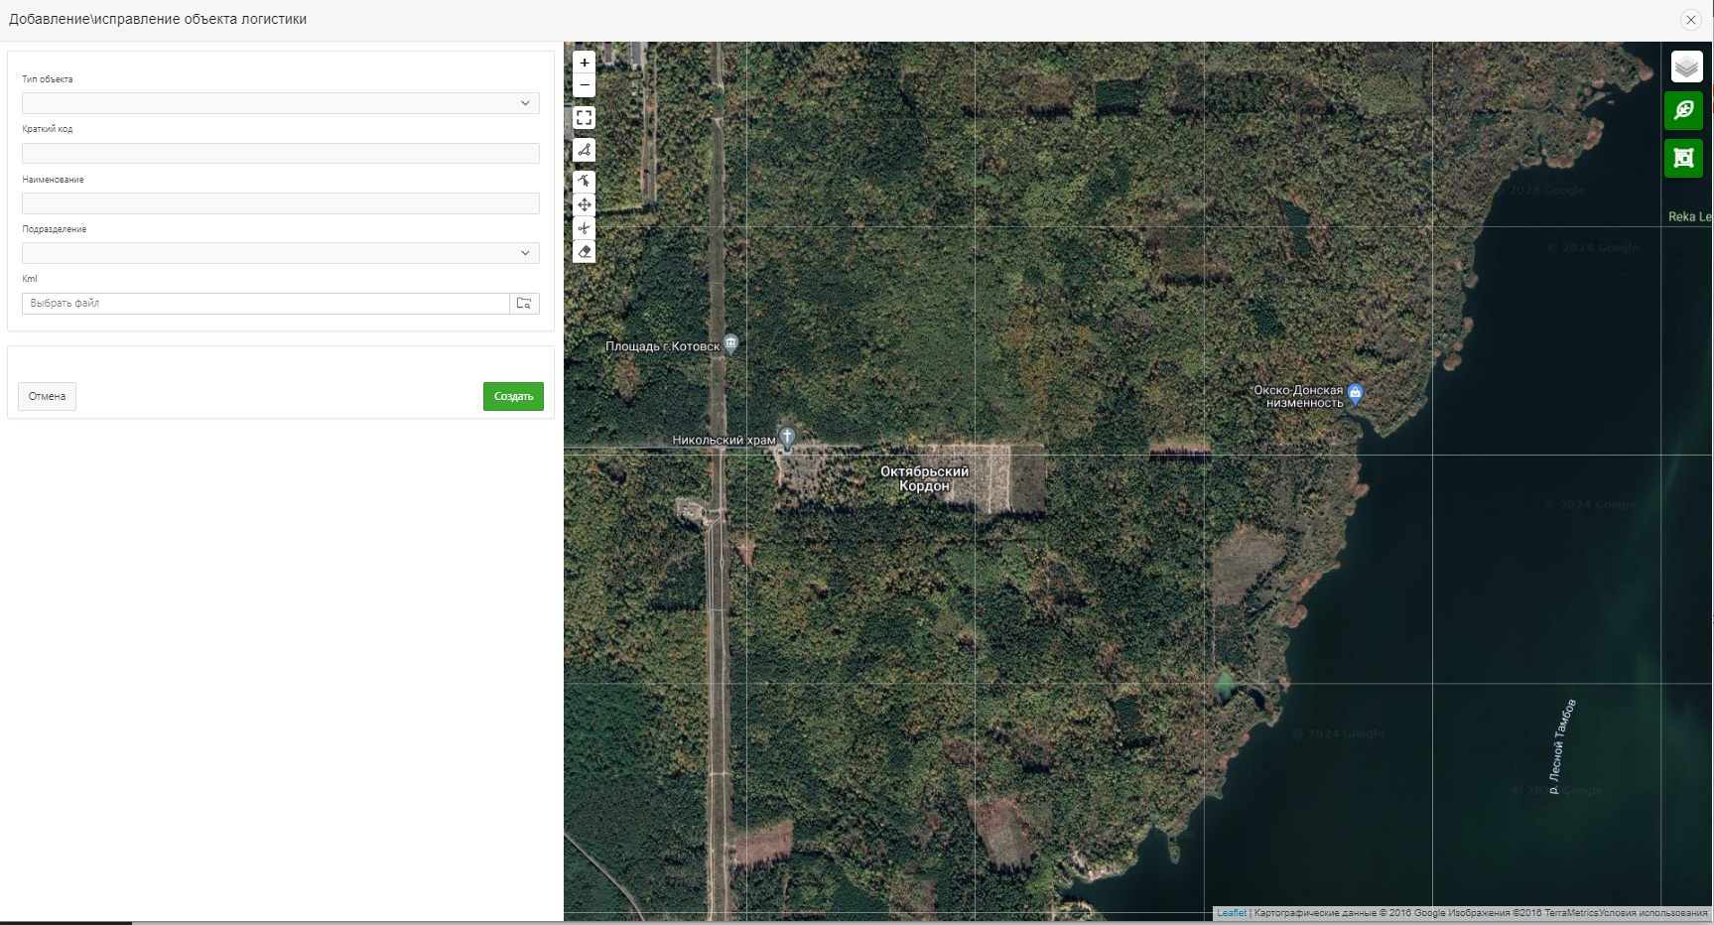Click the green bounding frame button

1683,158
